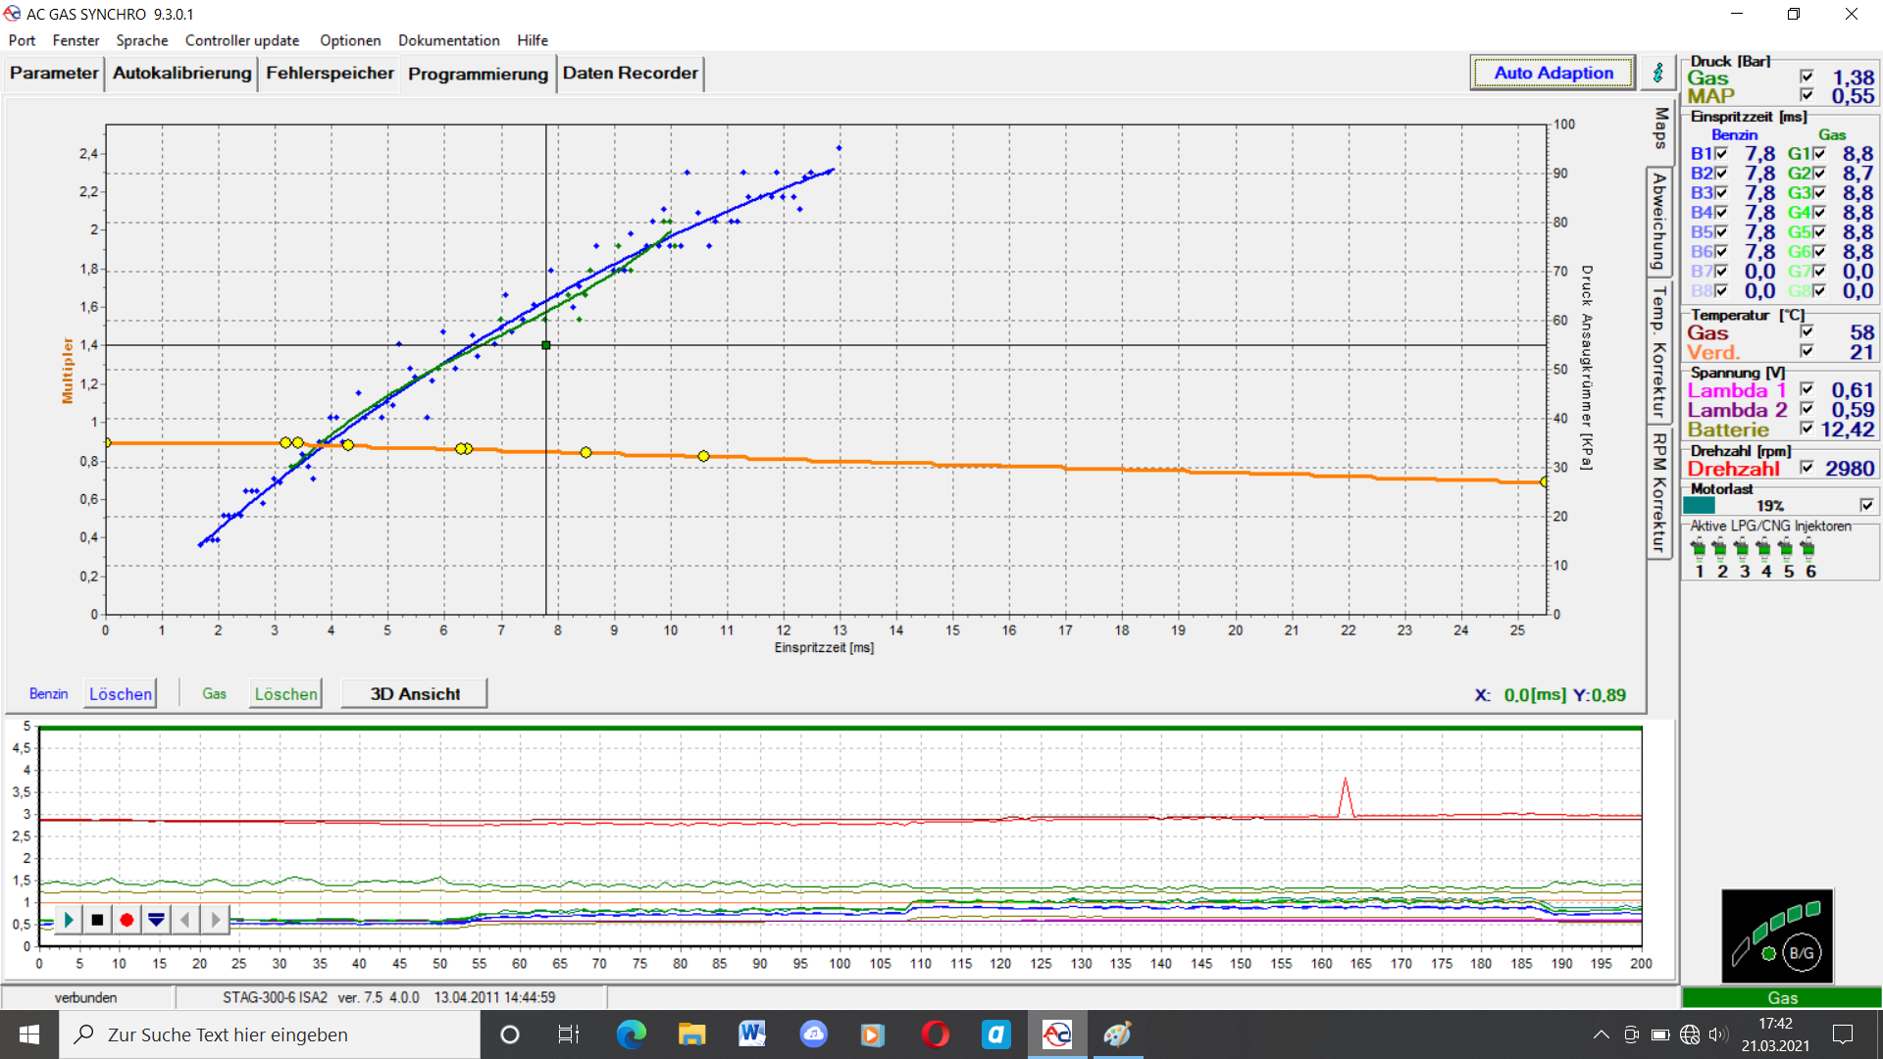1883x1059 pixels.
Task: Switch to Autokalibrierung tab
Action: 181,74
